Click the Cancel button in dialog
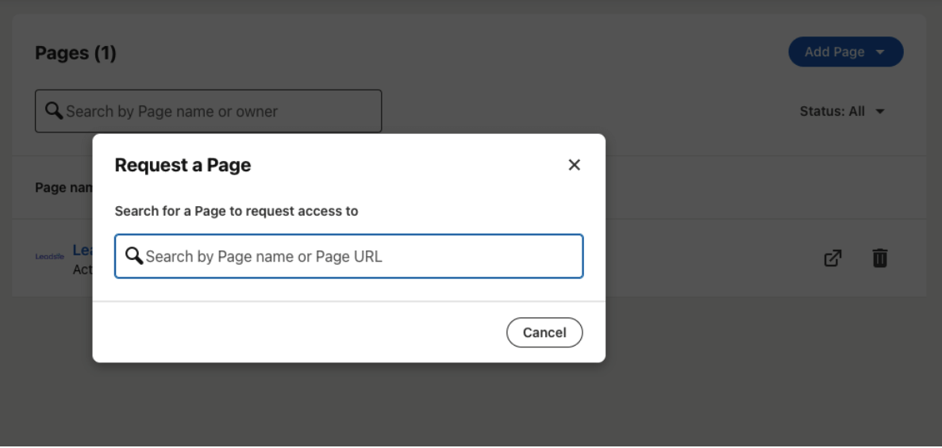942x448 pixels. (x=544, y=333)
